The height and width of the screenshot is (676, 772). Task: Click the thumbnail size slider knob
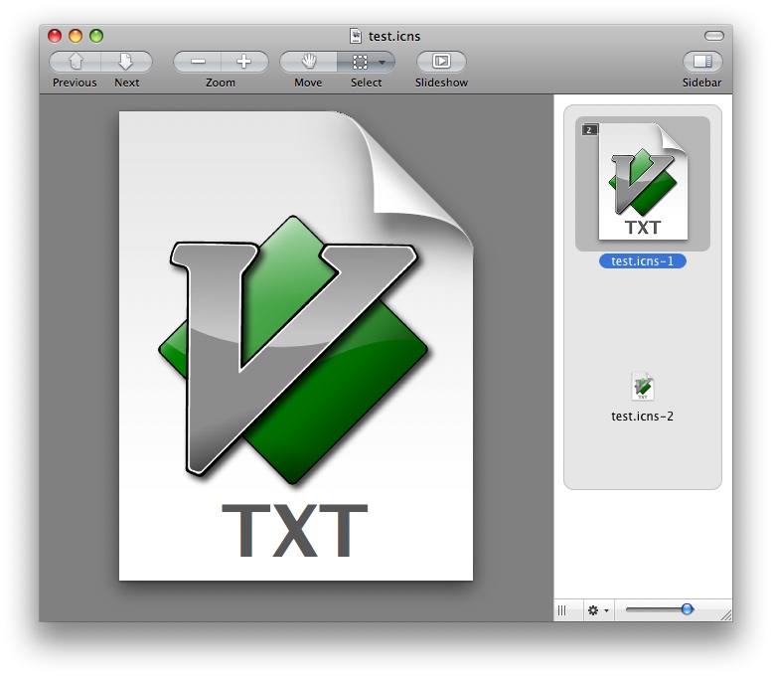coord(687,609)
